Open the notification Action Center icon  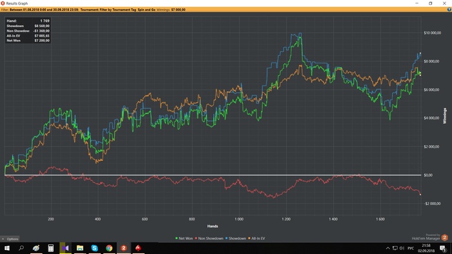[443, 248]
